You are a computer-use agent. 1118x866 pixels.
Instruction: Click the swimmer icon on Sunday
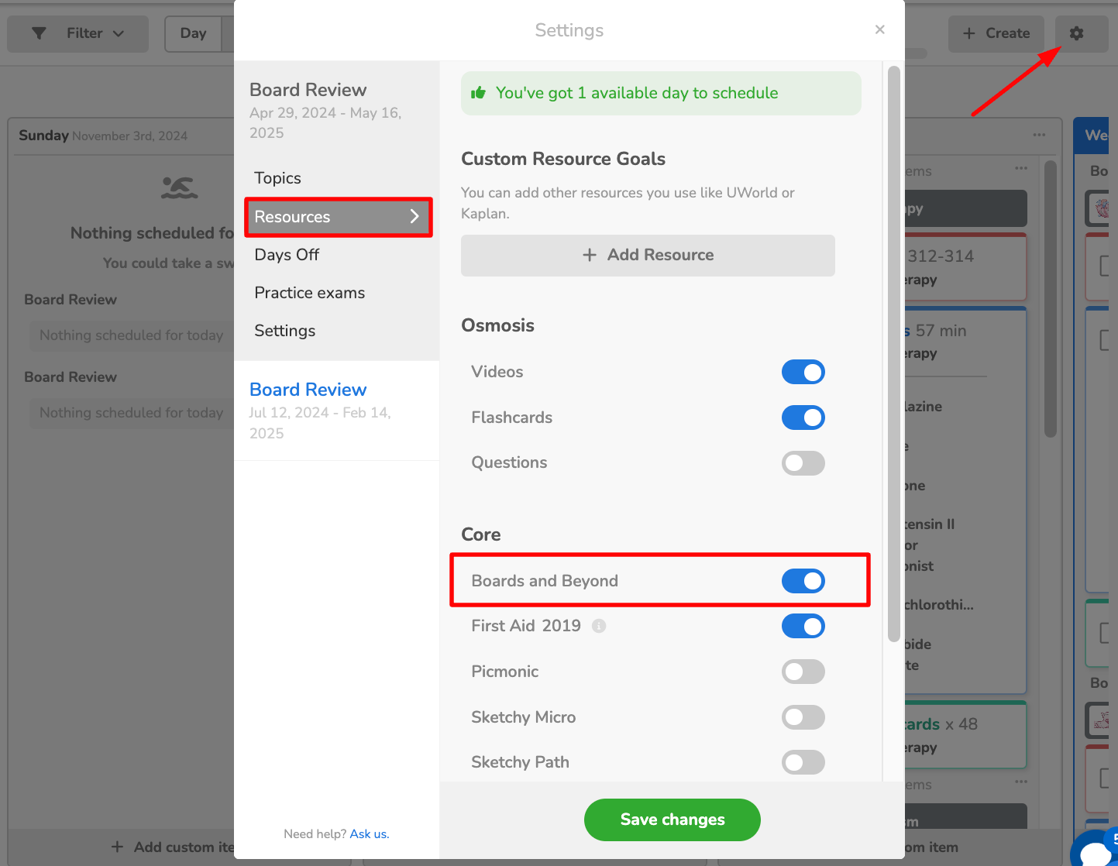pos(179,187)
